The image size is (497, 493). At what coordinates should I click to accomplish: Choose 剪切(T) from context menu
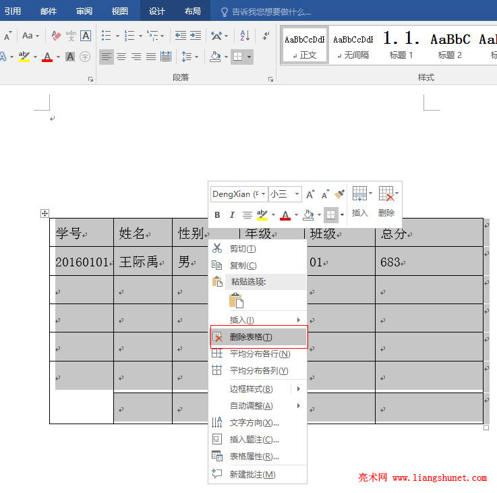coord(258,249)
